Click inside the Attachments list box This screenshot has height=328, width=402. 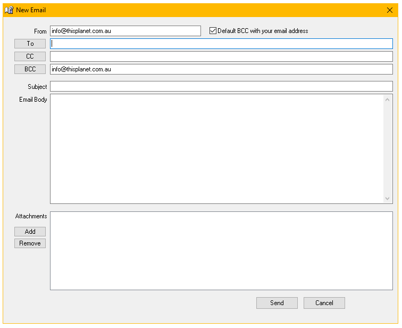(221, 251)
